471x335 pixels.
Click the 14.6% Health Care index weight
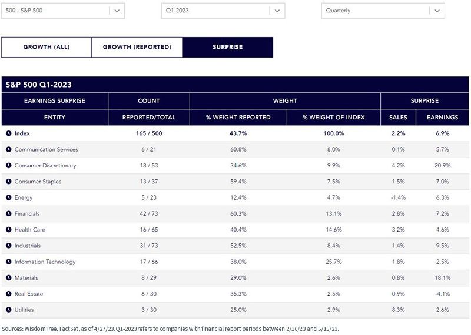334,229
